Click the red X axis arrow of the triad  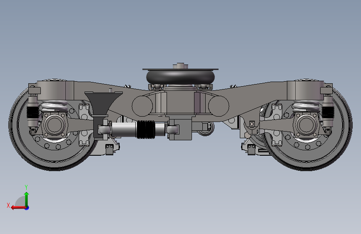click(x=18, y=208)
